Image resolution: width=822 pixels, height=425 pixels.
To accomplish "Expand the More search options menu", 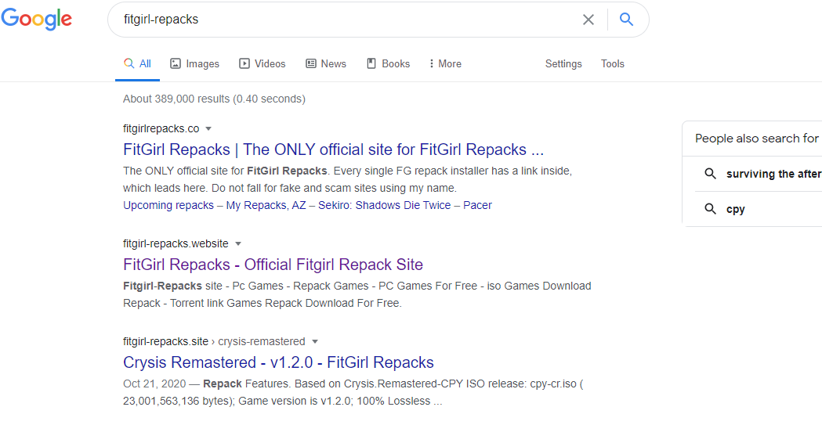I will (x=445, y=64).
